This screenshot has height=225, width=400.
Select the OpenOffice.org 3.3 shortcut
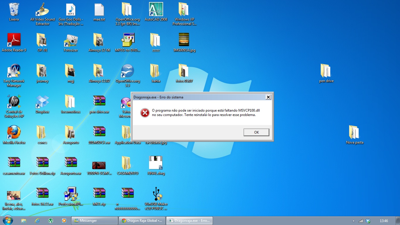[x=127, y=71]
